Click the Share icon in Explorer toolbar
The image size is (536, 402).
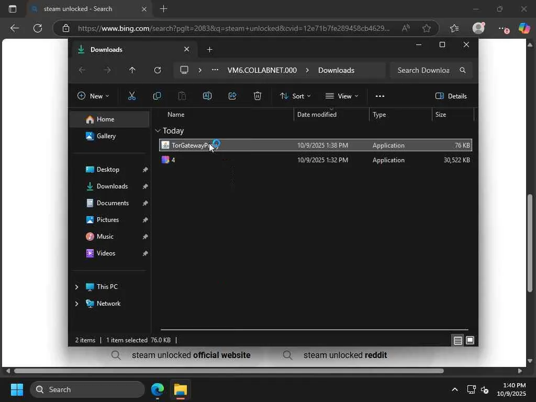tap(232, 96)
